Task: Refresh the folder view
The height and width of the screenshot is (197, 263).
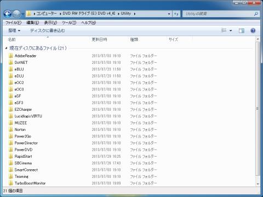Action: coord(176,14)
